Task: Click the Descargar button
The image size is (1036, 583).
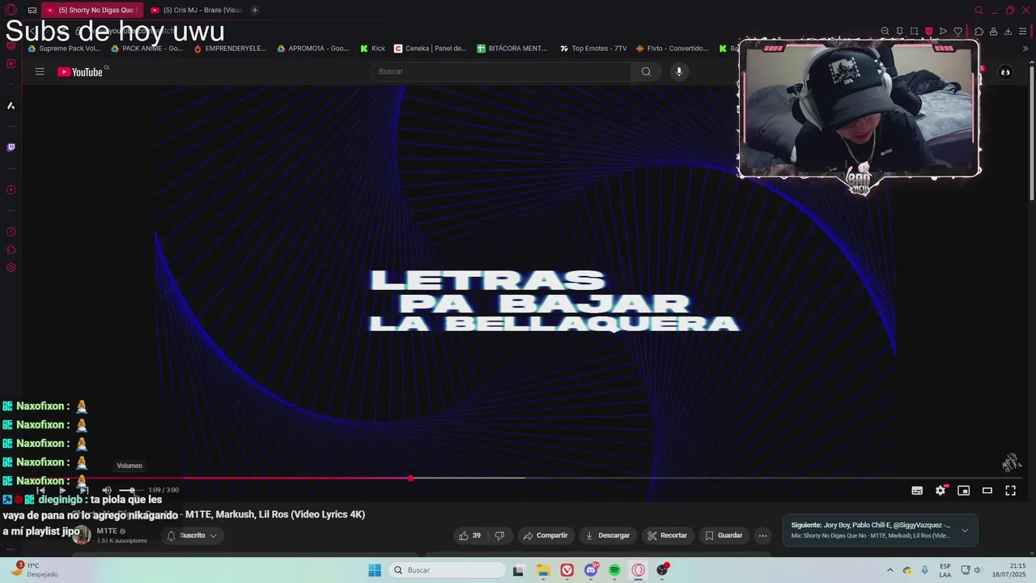Action: point(608,535)
